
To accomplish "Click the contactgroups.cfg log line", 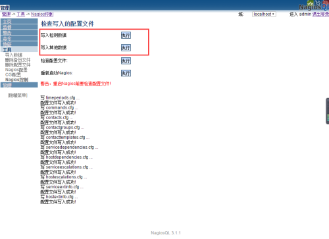I will 63,128.
